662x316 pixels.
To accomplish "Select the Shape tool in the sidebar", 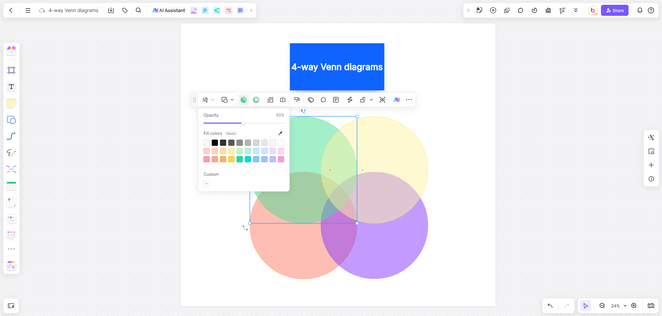I will coord(11,120).
